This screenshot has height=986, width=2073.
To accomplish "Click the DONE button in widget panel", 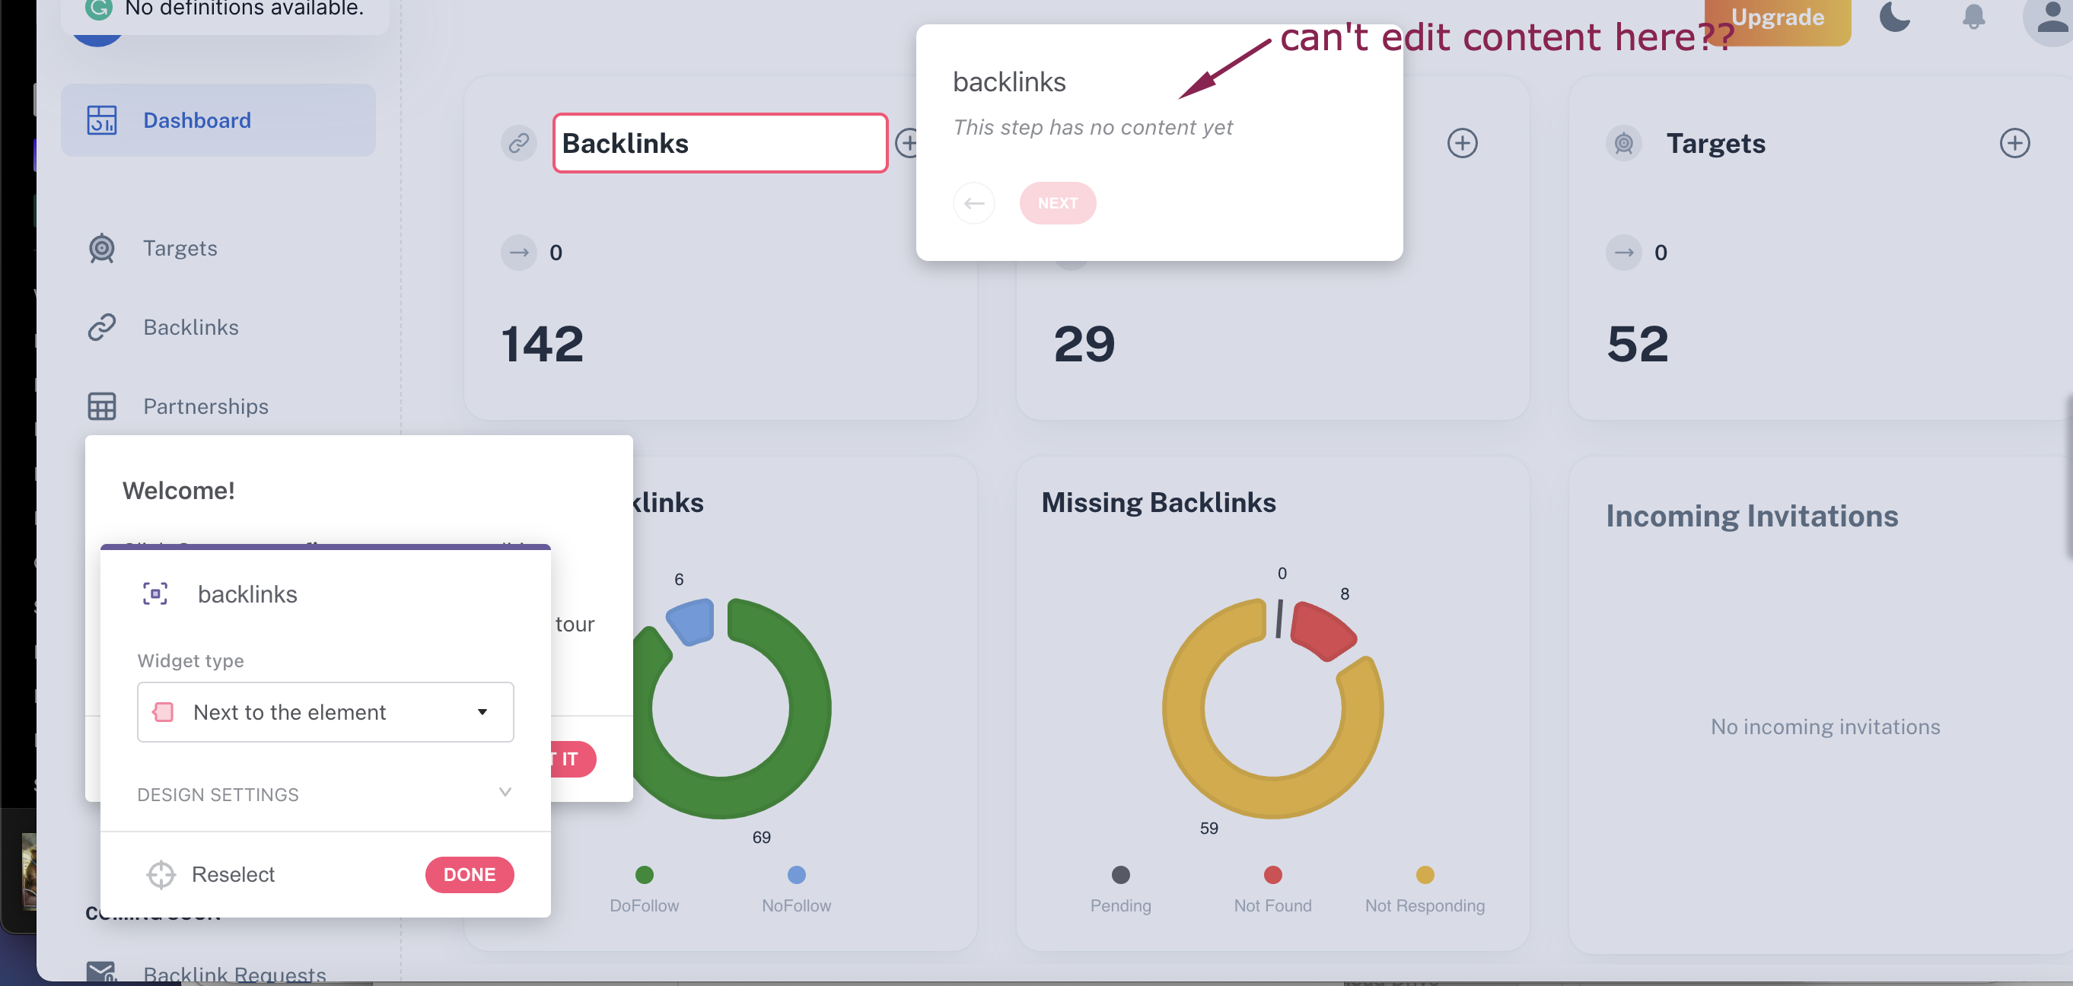I will [x=470, y=873].
